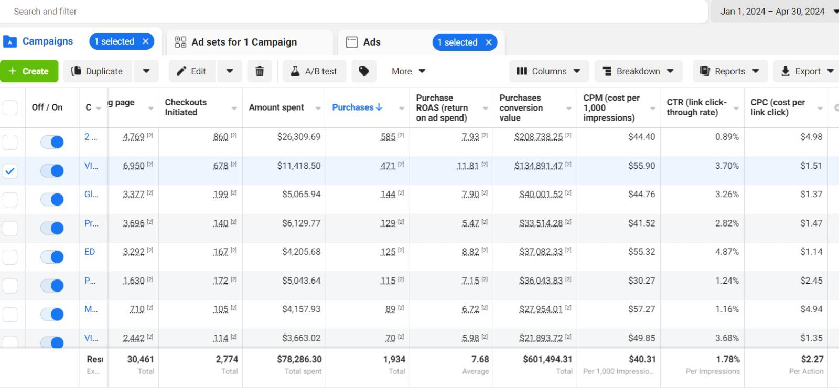
Task: Open campaign link 'ED'
Action: pos(90,252)
